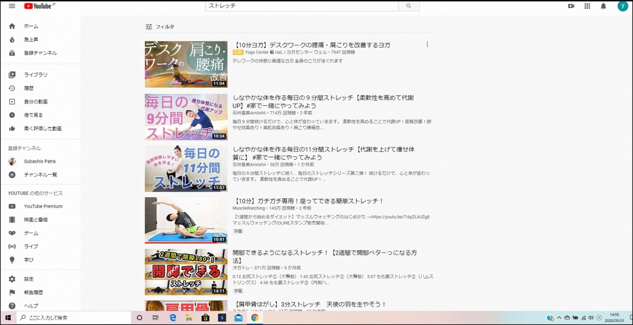Click 字幕 badge under MuscleWatching video
The height and width of the screenshot is (325, 633).
238,231
